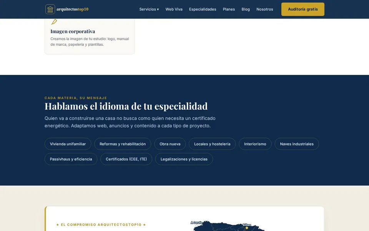
Task: Click the CADA MATERIA, SU MENSAJE label
Action: (76, 98)
